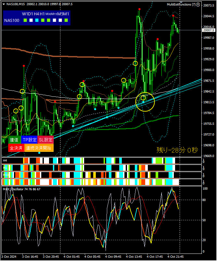Click the H4 cyan status square
Screen dimensions: 217x261
37,20
